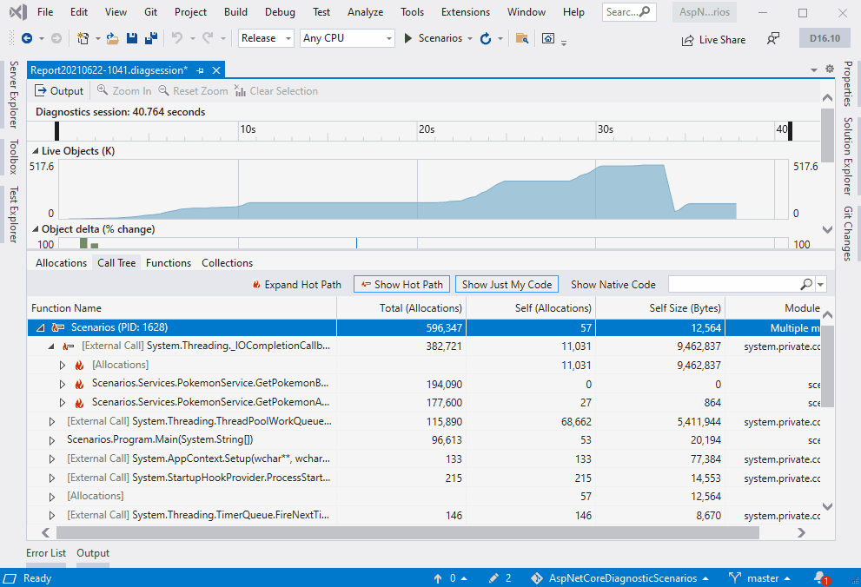Collapse the Live Objects (K) graph section
The height and width of the screenshot is (587, 861).
pyautogui.click(x=35, y=151)
